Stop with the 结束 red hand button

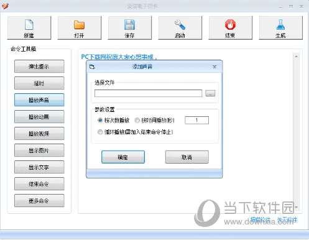click(x=231, y=28)
